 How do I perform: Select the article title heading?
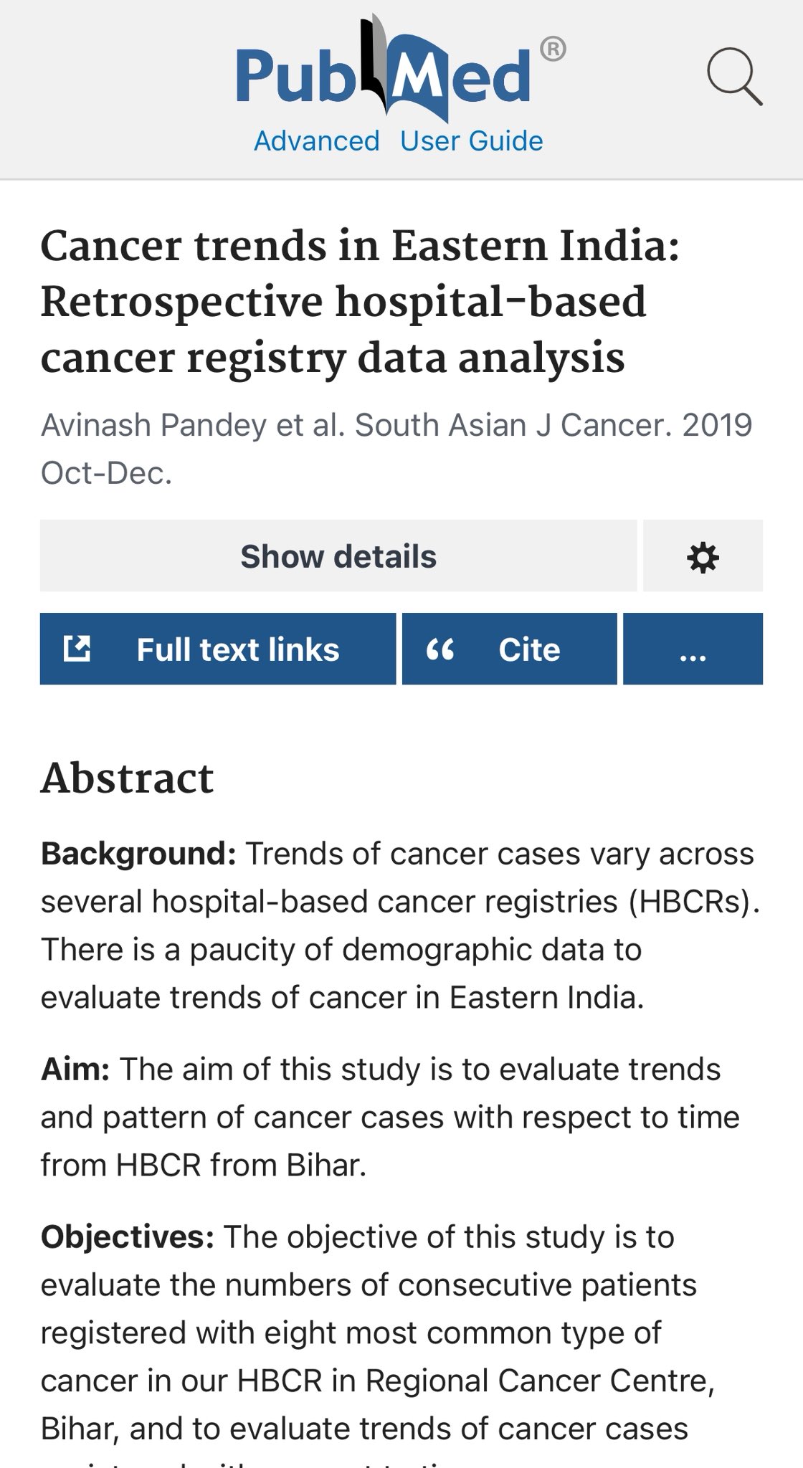pos(360,302)
